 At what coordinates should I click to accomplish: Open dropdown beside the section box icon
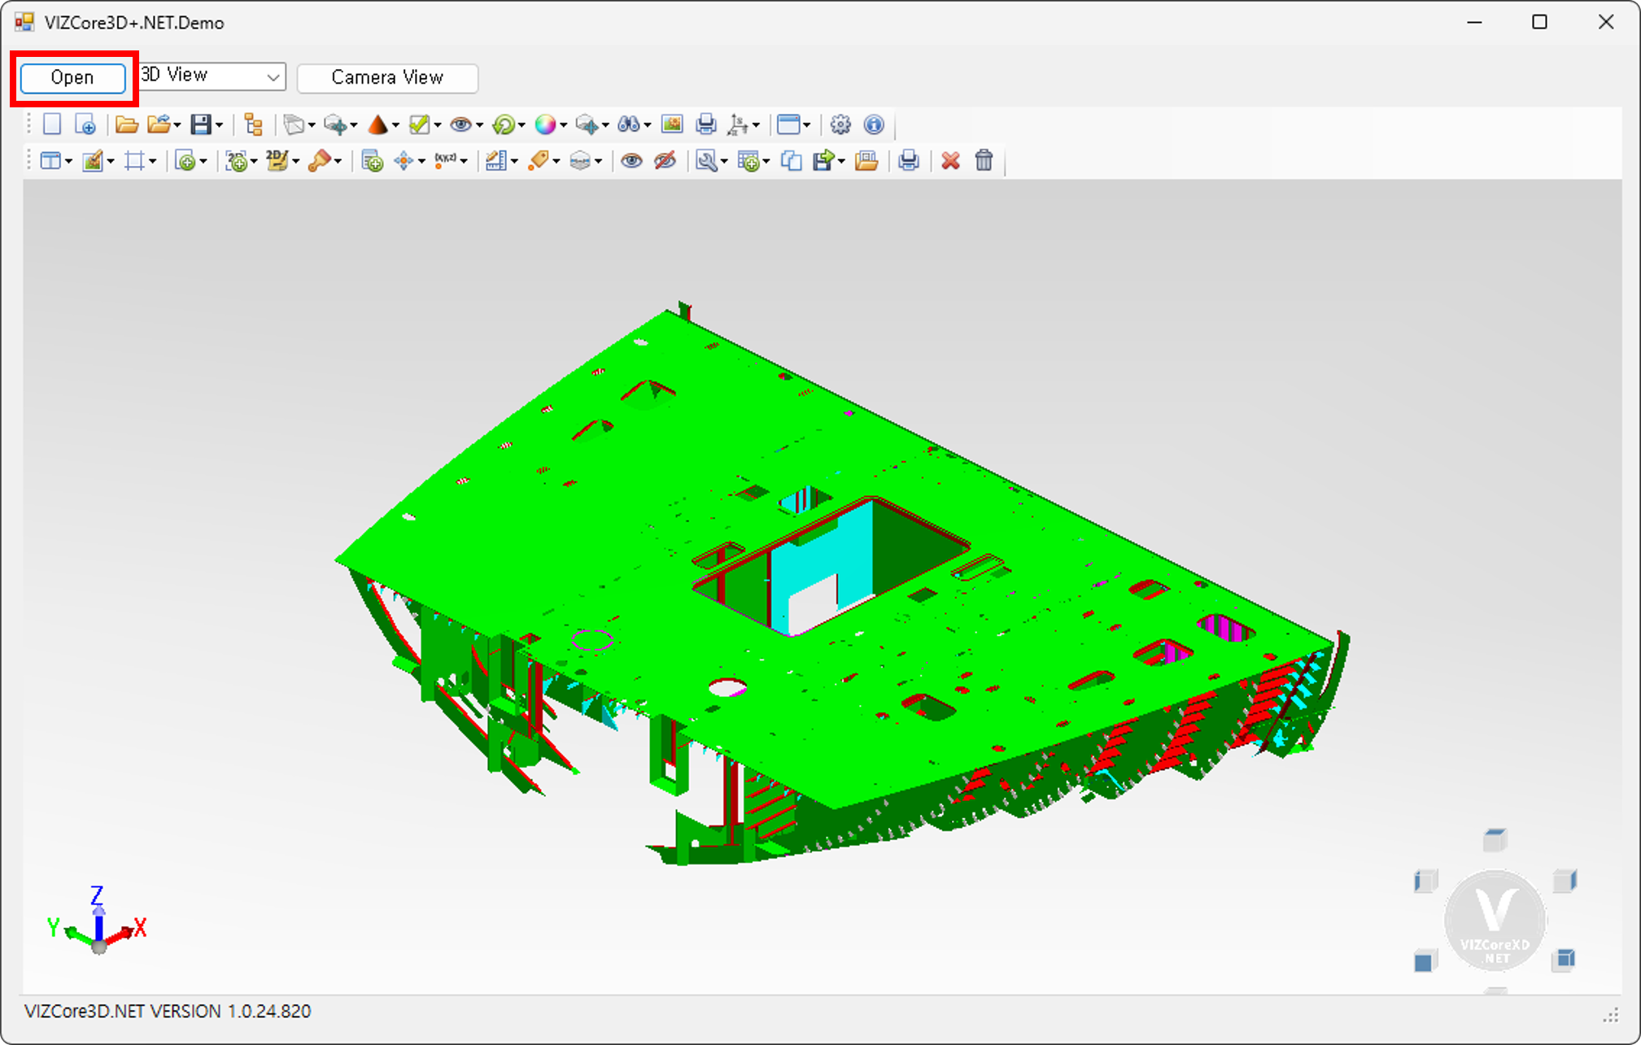click(599, 162)
